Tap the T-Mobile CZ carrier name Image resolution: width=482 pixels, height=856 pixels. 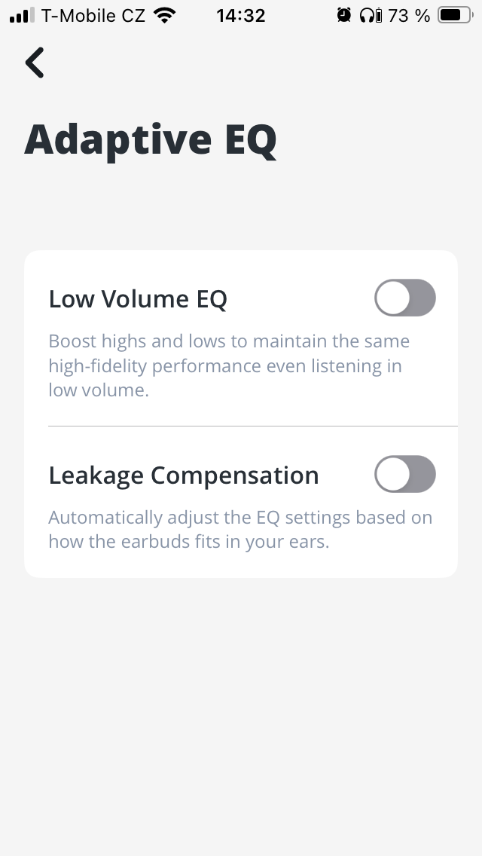[x=93, y=15]
